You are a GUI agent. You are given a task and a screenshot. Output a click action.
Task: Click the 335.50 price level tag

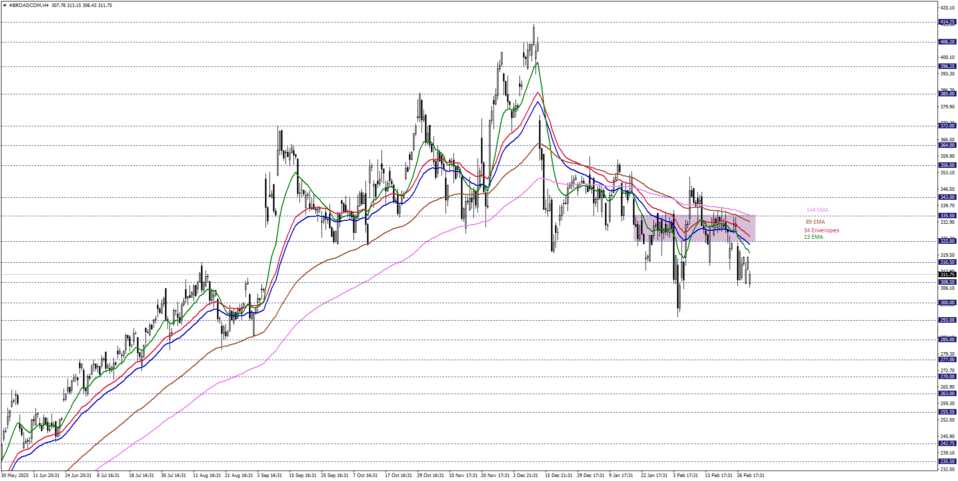click(947, 216)
